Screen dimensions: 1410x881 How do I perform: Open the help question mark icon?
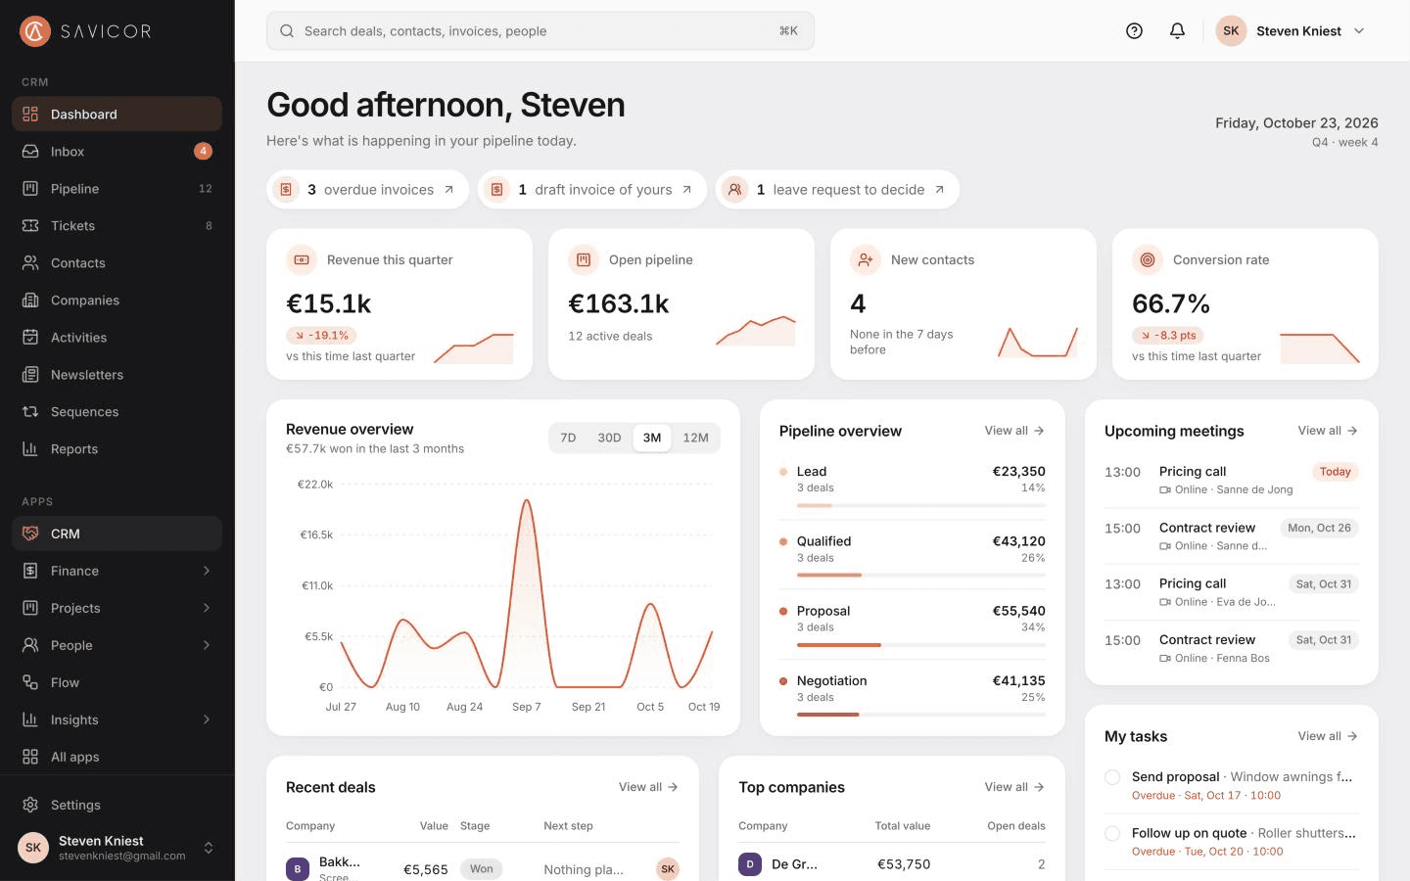tap(1134, 31)
